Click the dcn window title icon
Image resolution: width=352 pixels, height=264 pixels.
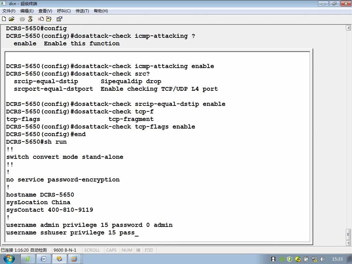coord(3,3)
